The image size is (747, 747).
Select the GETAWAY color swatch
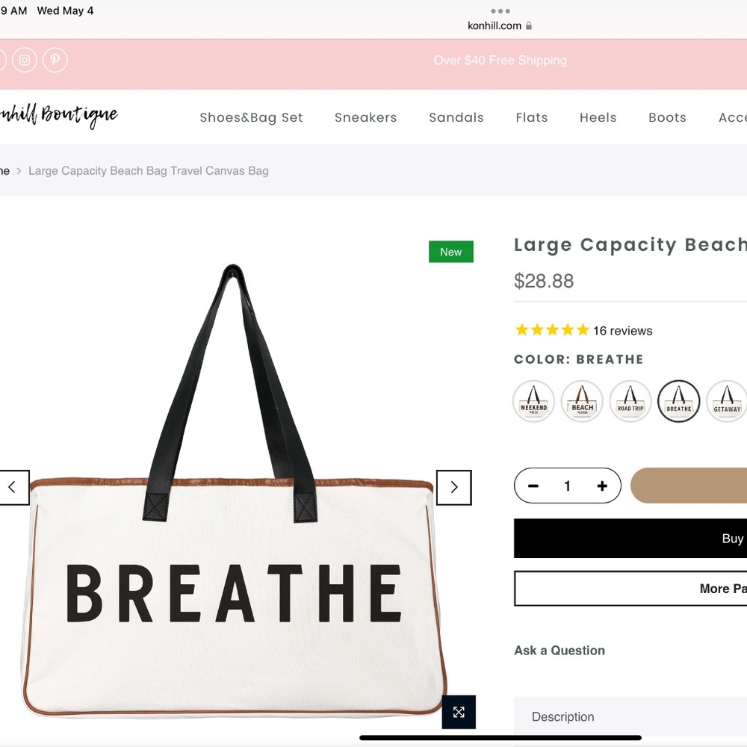point(727,401)
